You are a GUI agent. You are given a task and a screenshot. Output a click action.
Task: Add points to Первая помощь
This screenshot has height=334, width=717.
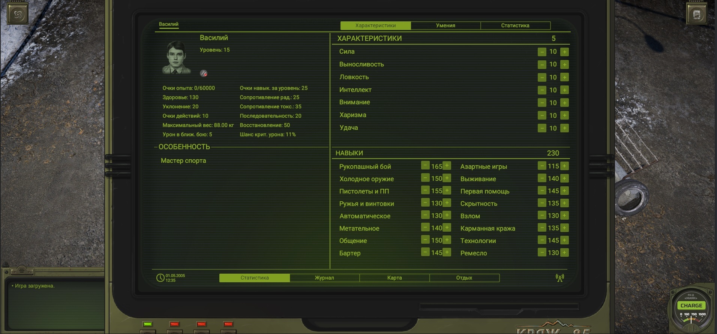pyautogui.click(x=564, y=190)
